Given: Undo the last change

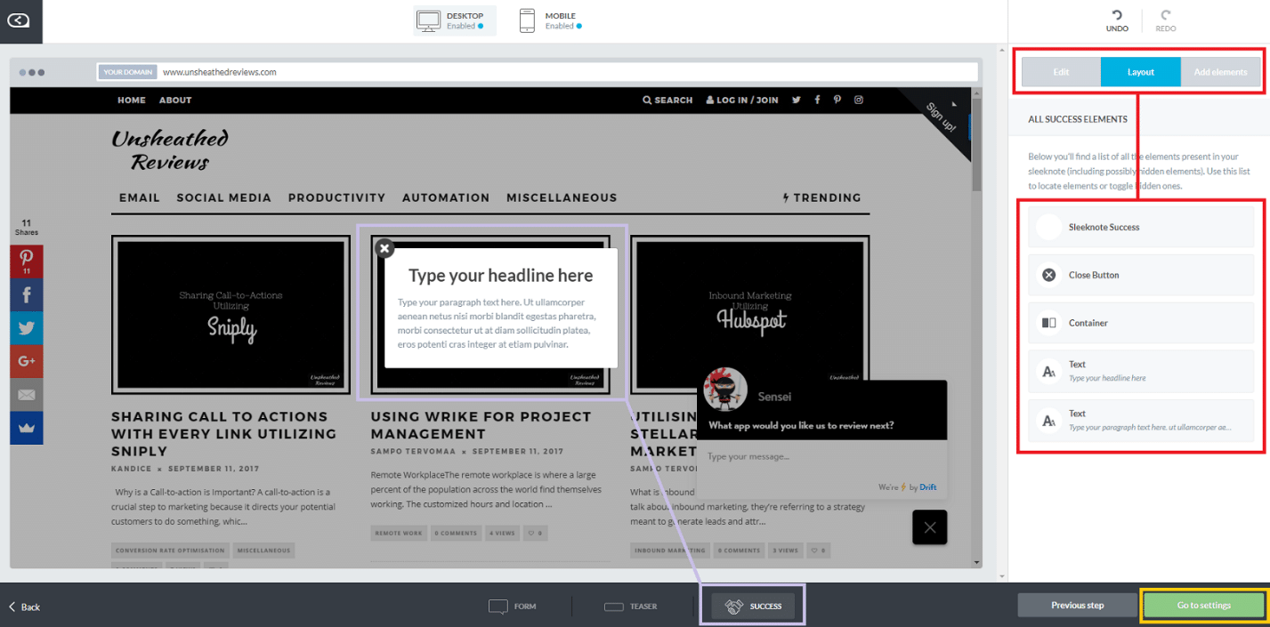Looking at the screenshot, I should (x=1117, y=21).
